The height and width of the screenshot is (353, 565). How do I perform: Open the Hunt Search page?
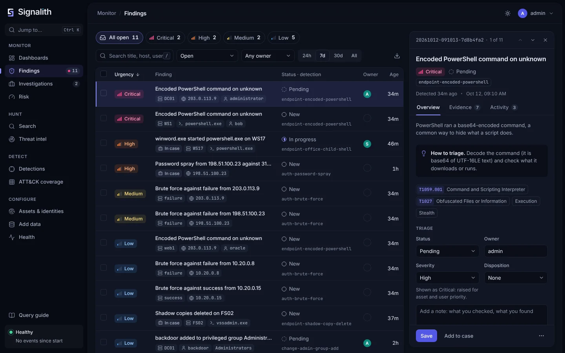point(44,126)
